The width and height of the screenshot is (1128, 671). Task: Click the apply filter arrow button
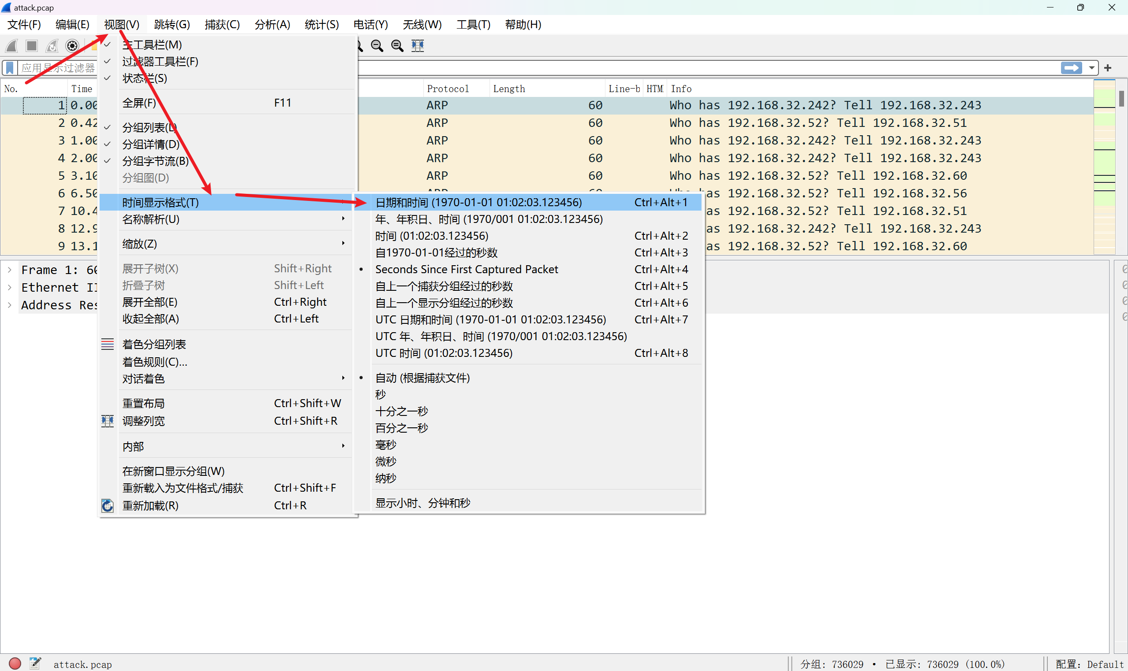1072,68
